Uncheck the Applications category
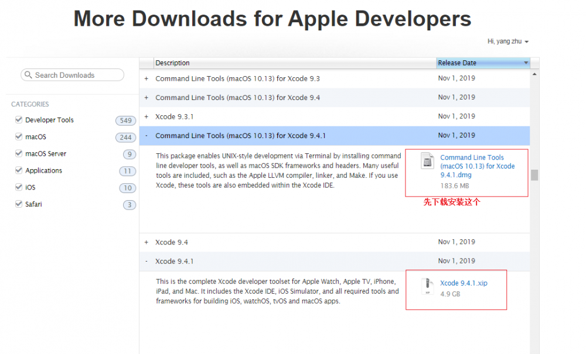The width and height of the screenshot is (586, 354). (18, 170)
